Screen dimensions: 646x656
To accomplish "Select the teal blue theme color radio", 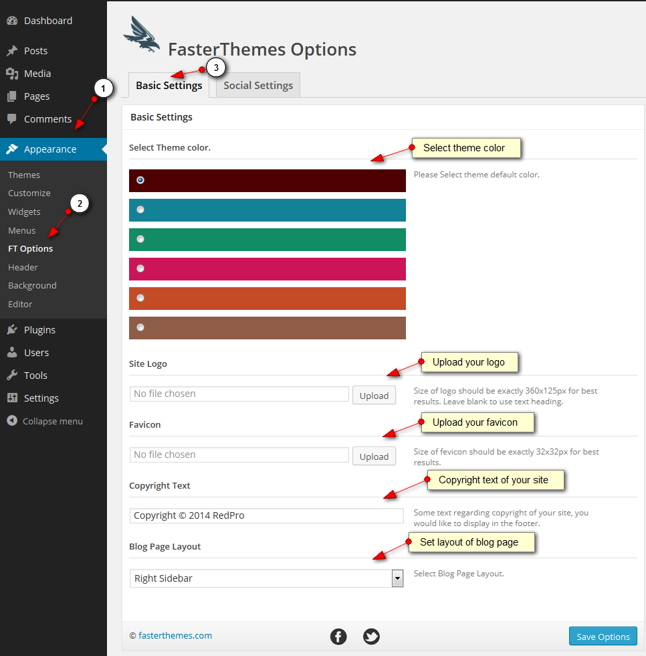I will tap(140, 210).
